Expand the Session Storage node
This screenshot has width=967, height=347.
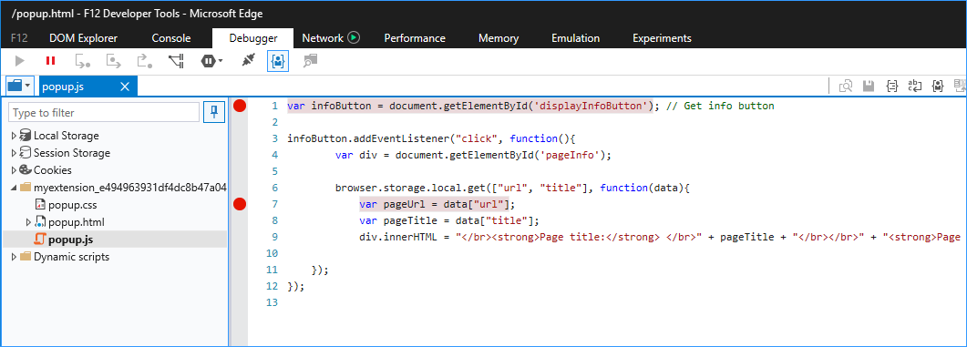click(x=15, y=153)
